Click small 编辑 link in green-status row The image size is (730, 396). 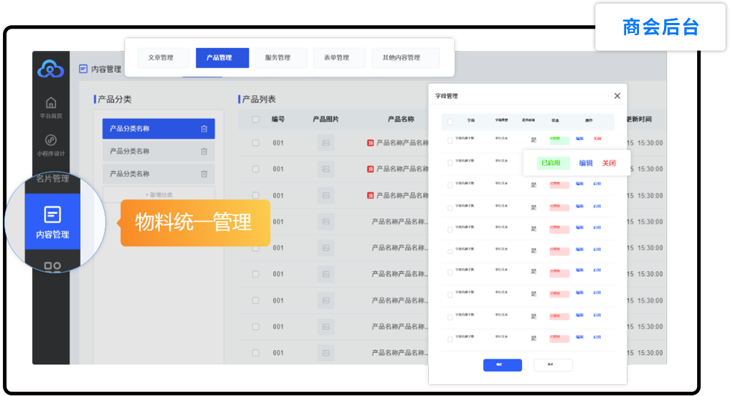point(579,138)
